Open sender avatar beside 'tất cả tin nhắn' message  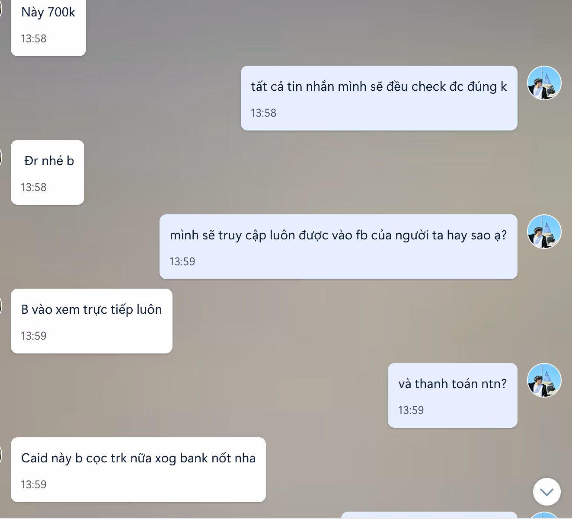coord(544,83)
